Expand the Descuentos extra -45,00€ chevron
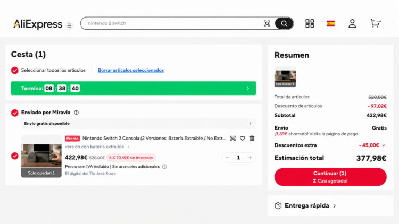Screen dimensions: 399x224 (x=384, y=145)
